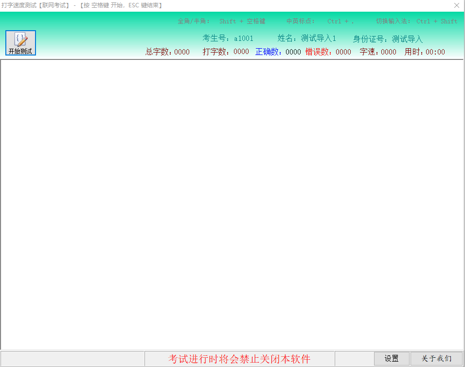Click the red 错误数 error counter
465x367 pixels.
point(328,52)
